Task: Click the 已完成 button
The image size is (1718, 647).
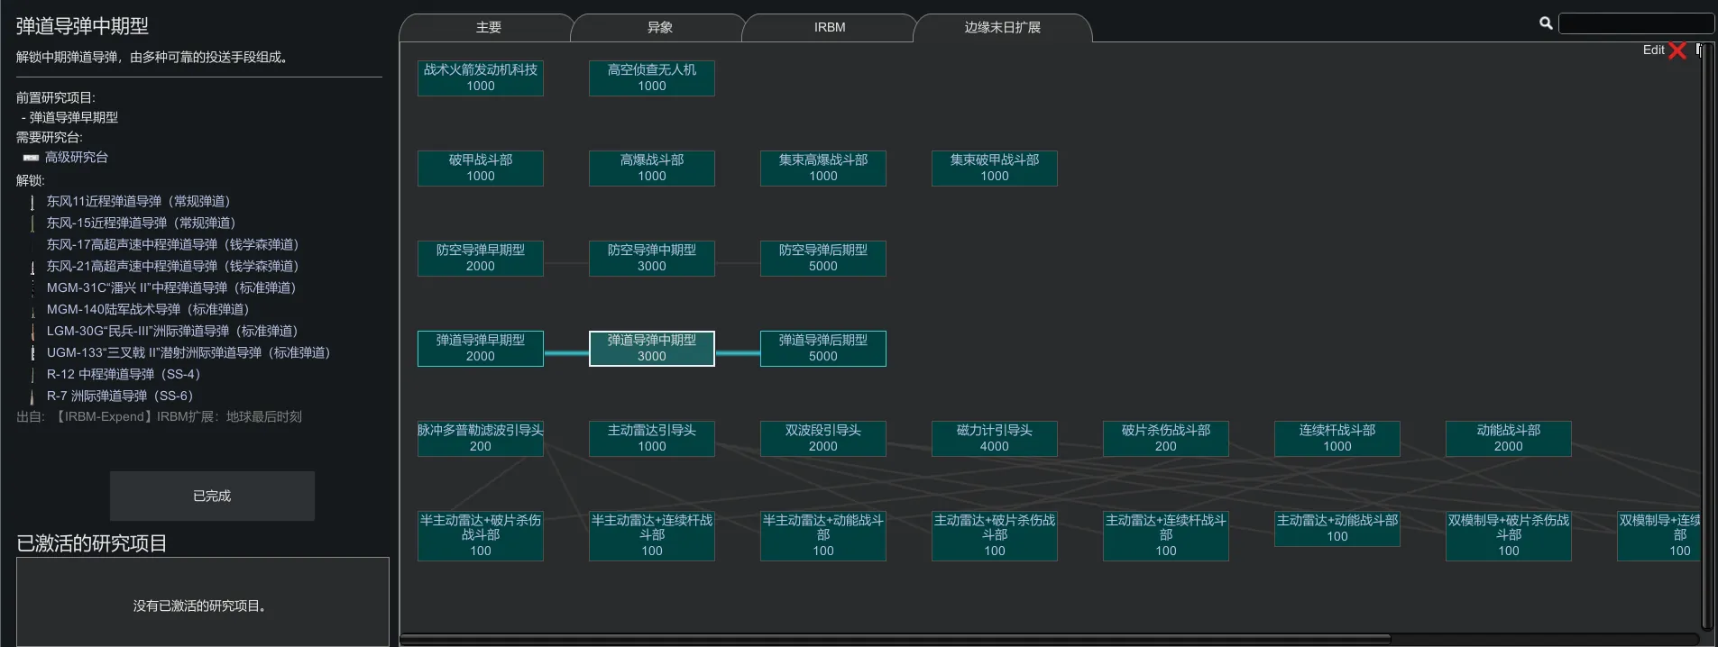Action: click(212, 496)
